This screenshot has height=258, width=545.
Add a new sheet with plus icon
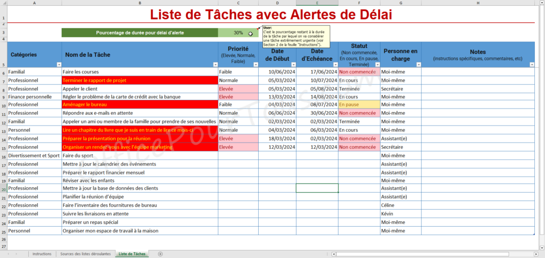[x=160, y=254]
